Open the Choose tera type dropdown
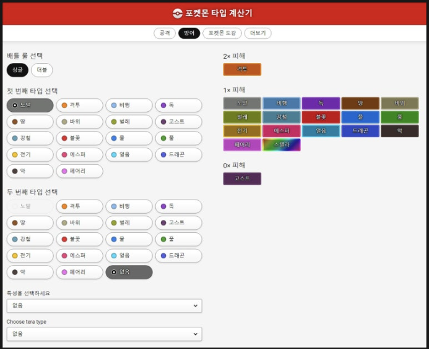This screenshot has width=429, height=349. [104, 334]
